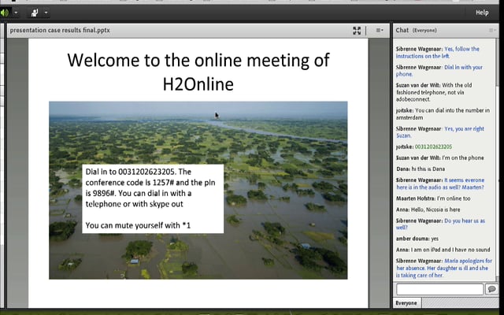Open the share pod options menu
504x315 pixels.
(380, 30)
